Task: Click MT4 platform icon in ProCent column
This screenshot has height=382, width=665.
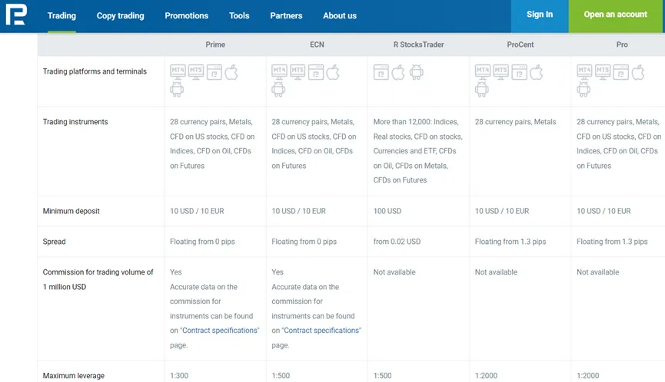Action: pyautogui.click(x=483, y=72)
